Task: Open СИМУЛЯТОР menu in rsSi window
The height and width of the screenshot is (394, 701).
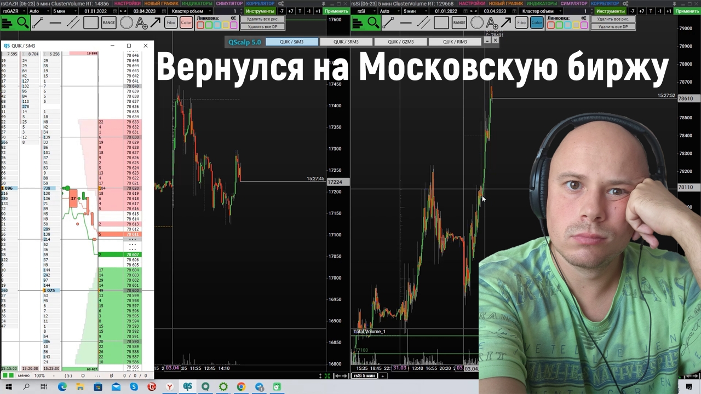Action: tap(573, 3)
